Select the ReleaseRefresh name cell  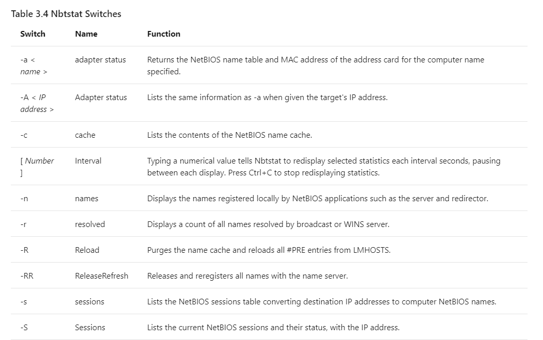click(x=102, y=276)
